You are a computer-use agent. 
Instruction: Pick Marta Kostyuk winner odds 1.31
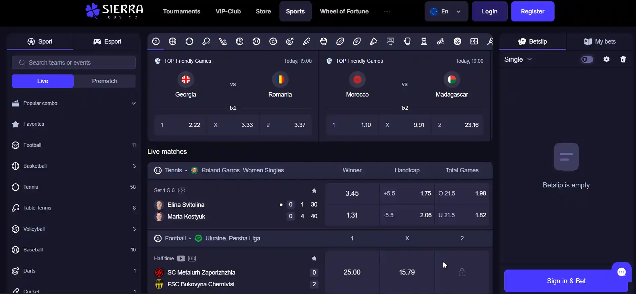tap(352, 215)
